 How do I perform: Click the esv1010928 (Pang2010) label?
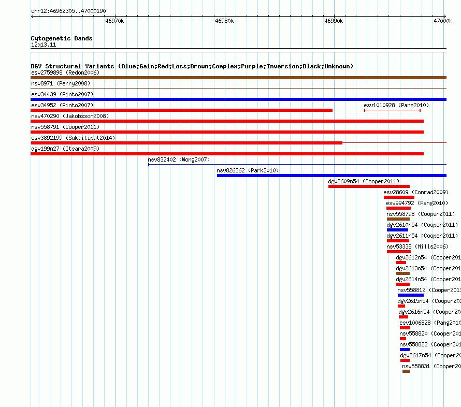(396, 105)
